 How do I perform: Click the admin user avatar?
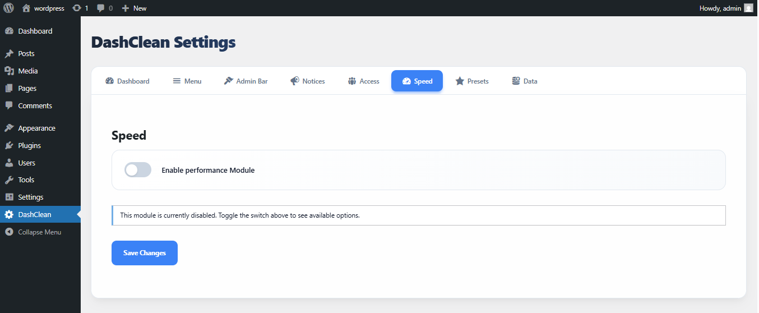point(748,8)
